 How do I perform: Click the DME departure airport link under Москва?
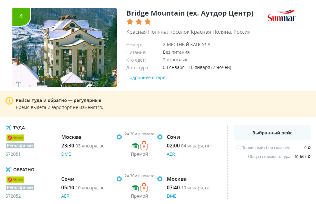[x=66, y=154]
